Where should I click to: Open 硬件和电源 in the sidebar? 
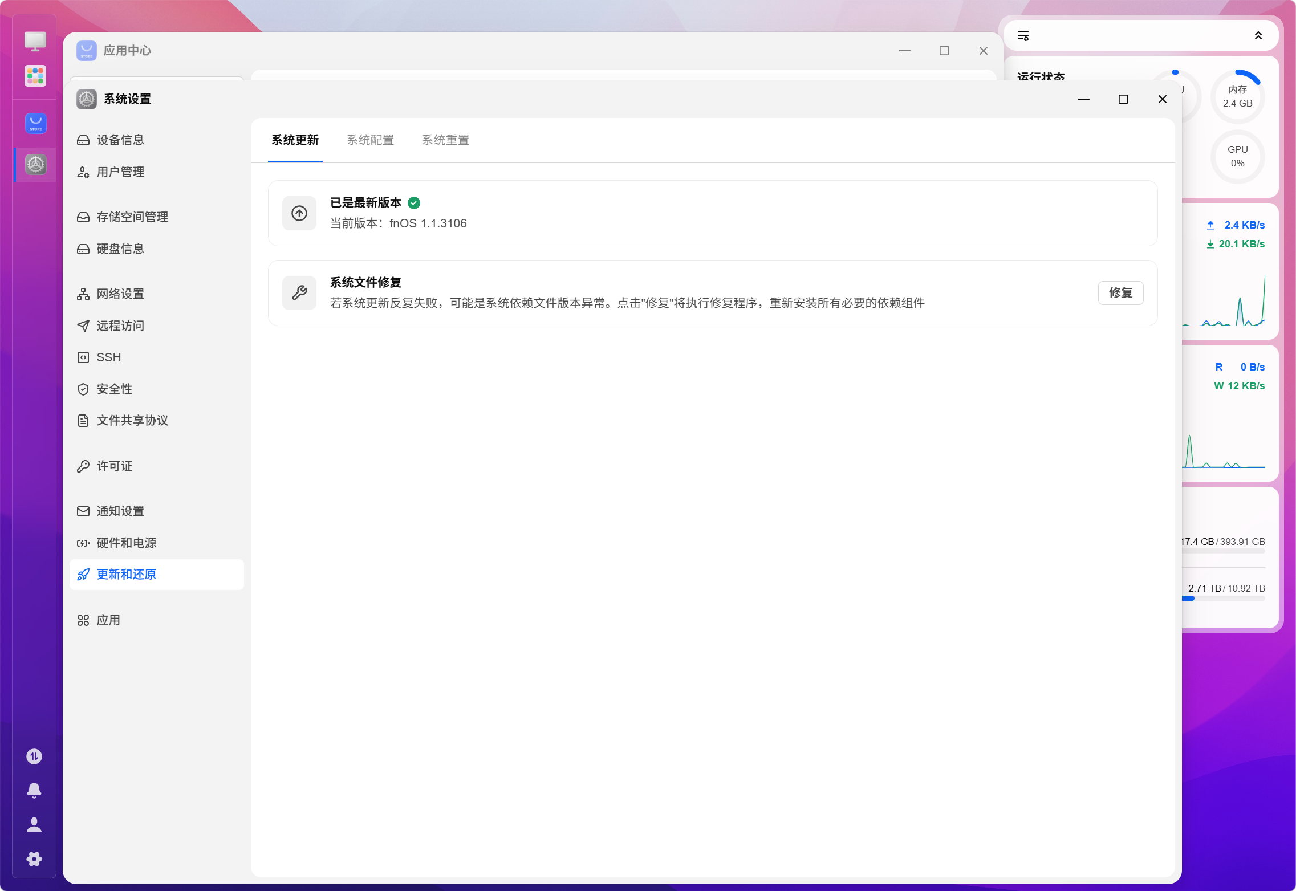(x=157, y=543)
